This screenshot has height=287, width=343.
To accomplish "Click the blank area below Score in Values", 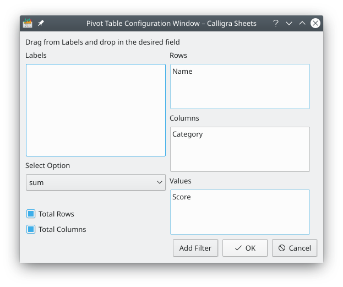I will tap(239, 219).
